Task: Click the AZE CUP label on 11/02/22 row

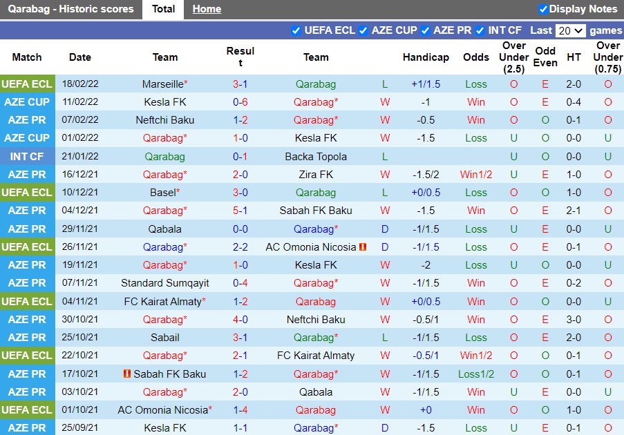Action: (27, 102)
